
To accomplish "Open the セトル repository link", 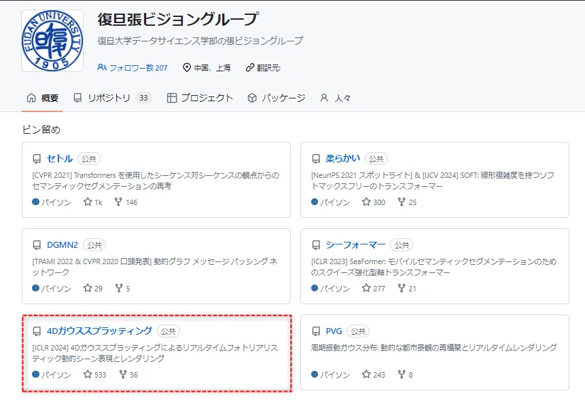I will click(x=60, y=159).
